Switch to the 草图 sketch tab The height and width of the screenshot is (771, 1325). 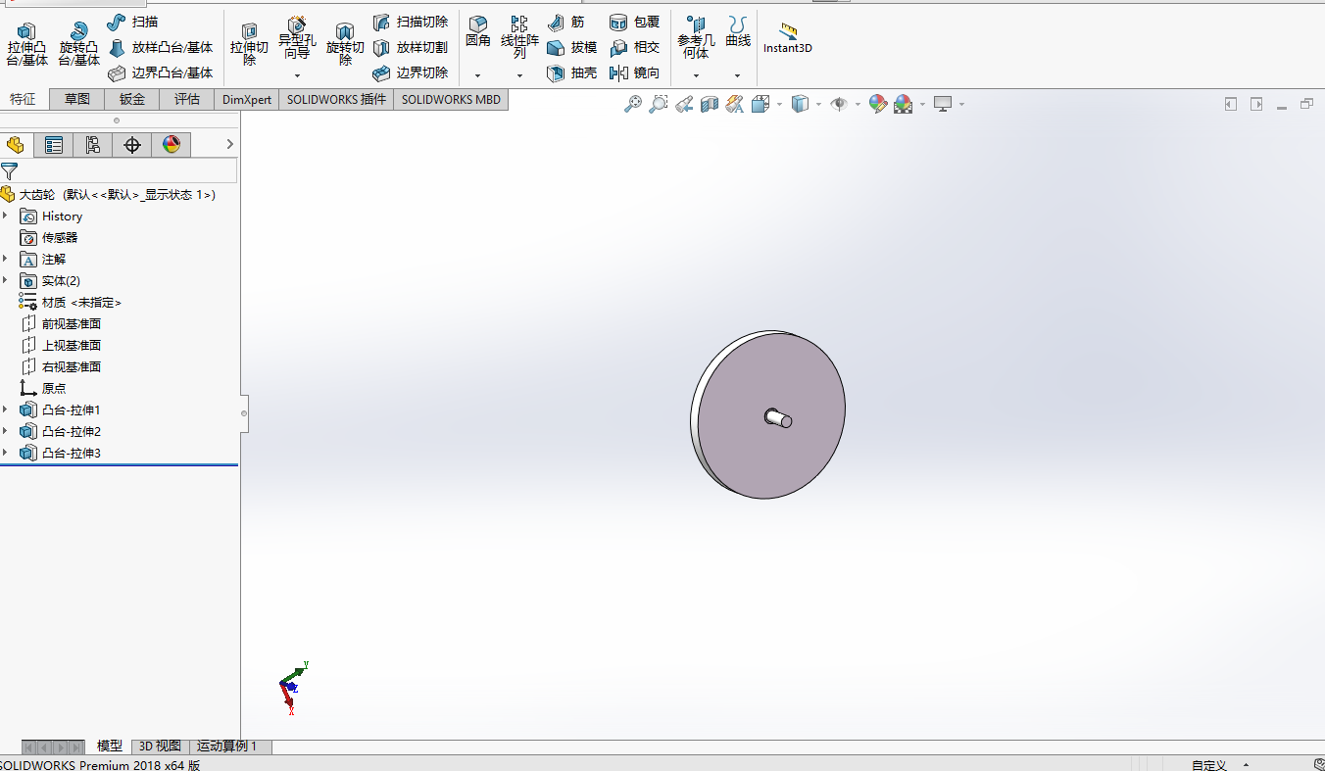pos(77,99)
